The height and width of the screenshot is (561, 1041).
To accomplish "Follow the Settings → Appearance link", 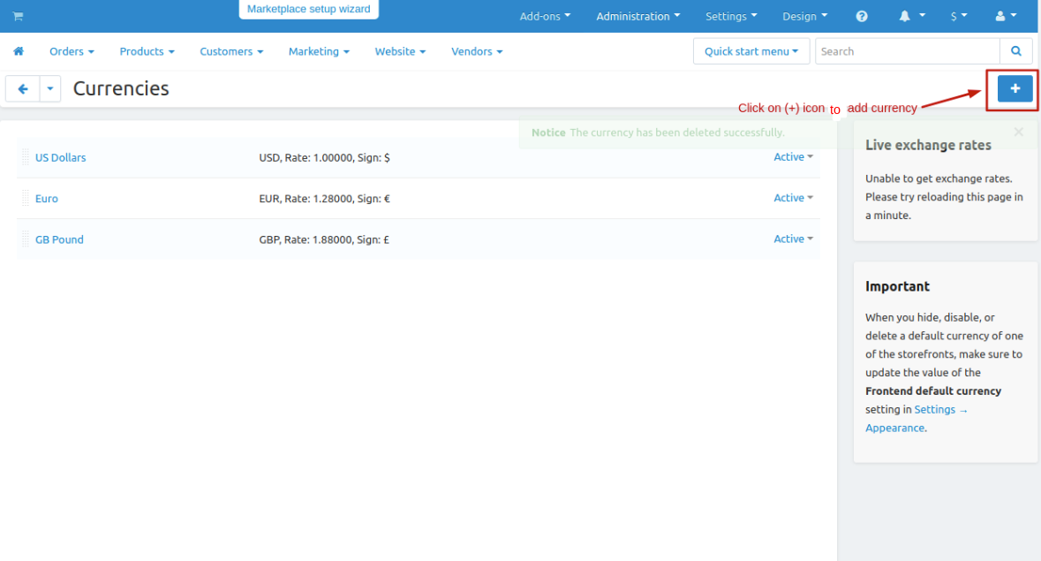I will click(917, 419).
